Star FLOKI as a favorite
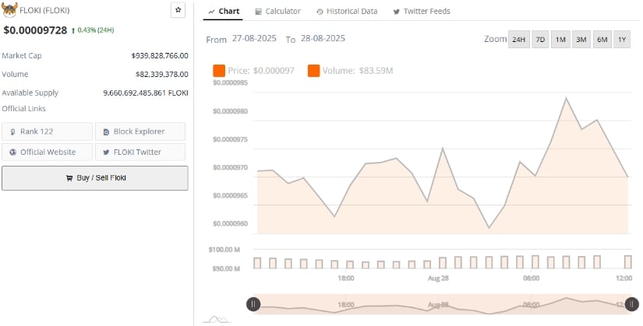This screenshot has height=326, width=643. [x=178, y=10]
